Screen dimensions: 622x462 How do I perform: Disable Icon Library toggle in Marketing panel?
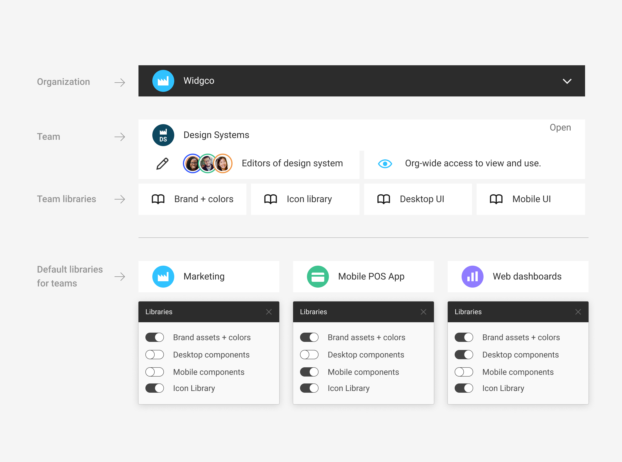click(x=155, y=388)
